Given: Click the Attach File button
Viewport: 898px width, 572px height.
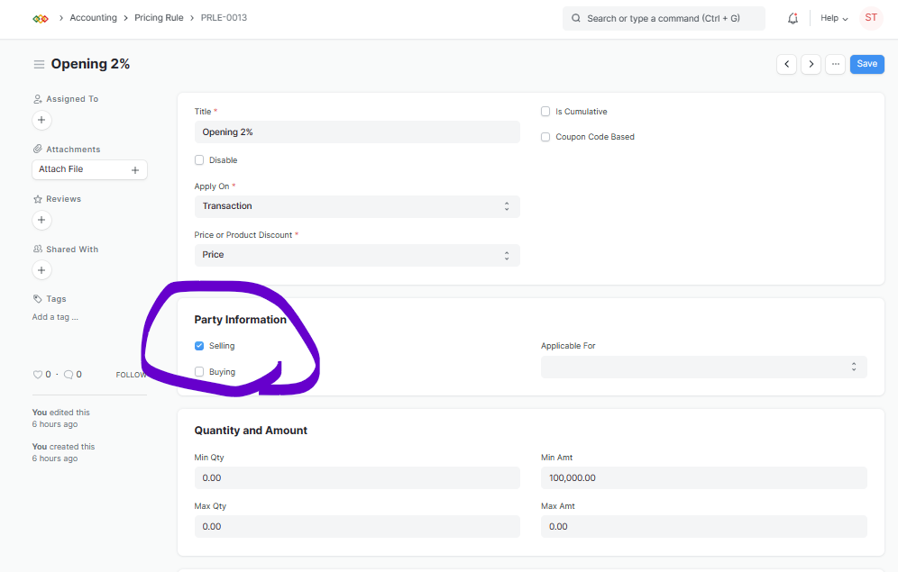Looking at the screenshot, I should click(x=89, y=170).
